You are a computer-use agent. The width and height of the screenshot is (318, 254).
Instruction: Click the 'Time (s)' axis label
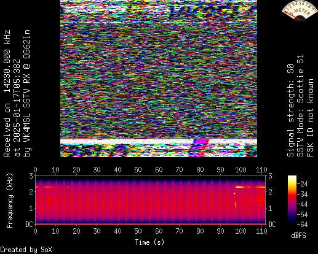point(149,242)
